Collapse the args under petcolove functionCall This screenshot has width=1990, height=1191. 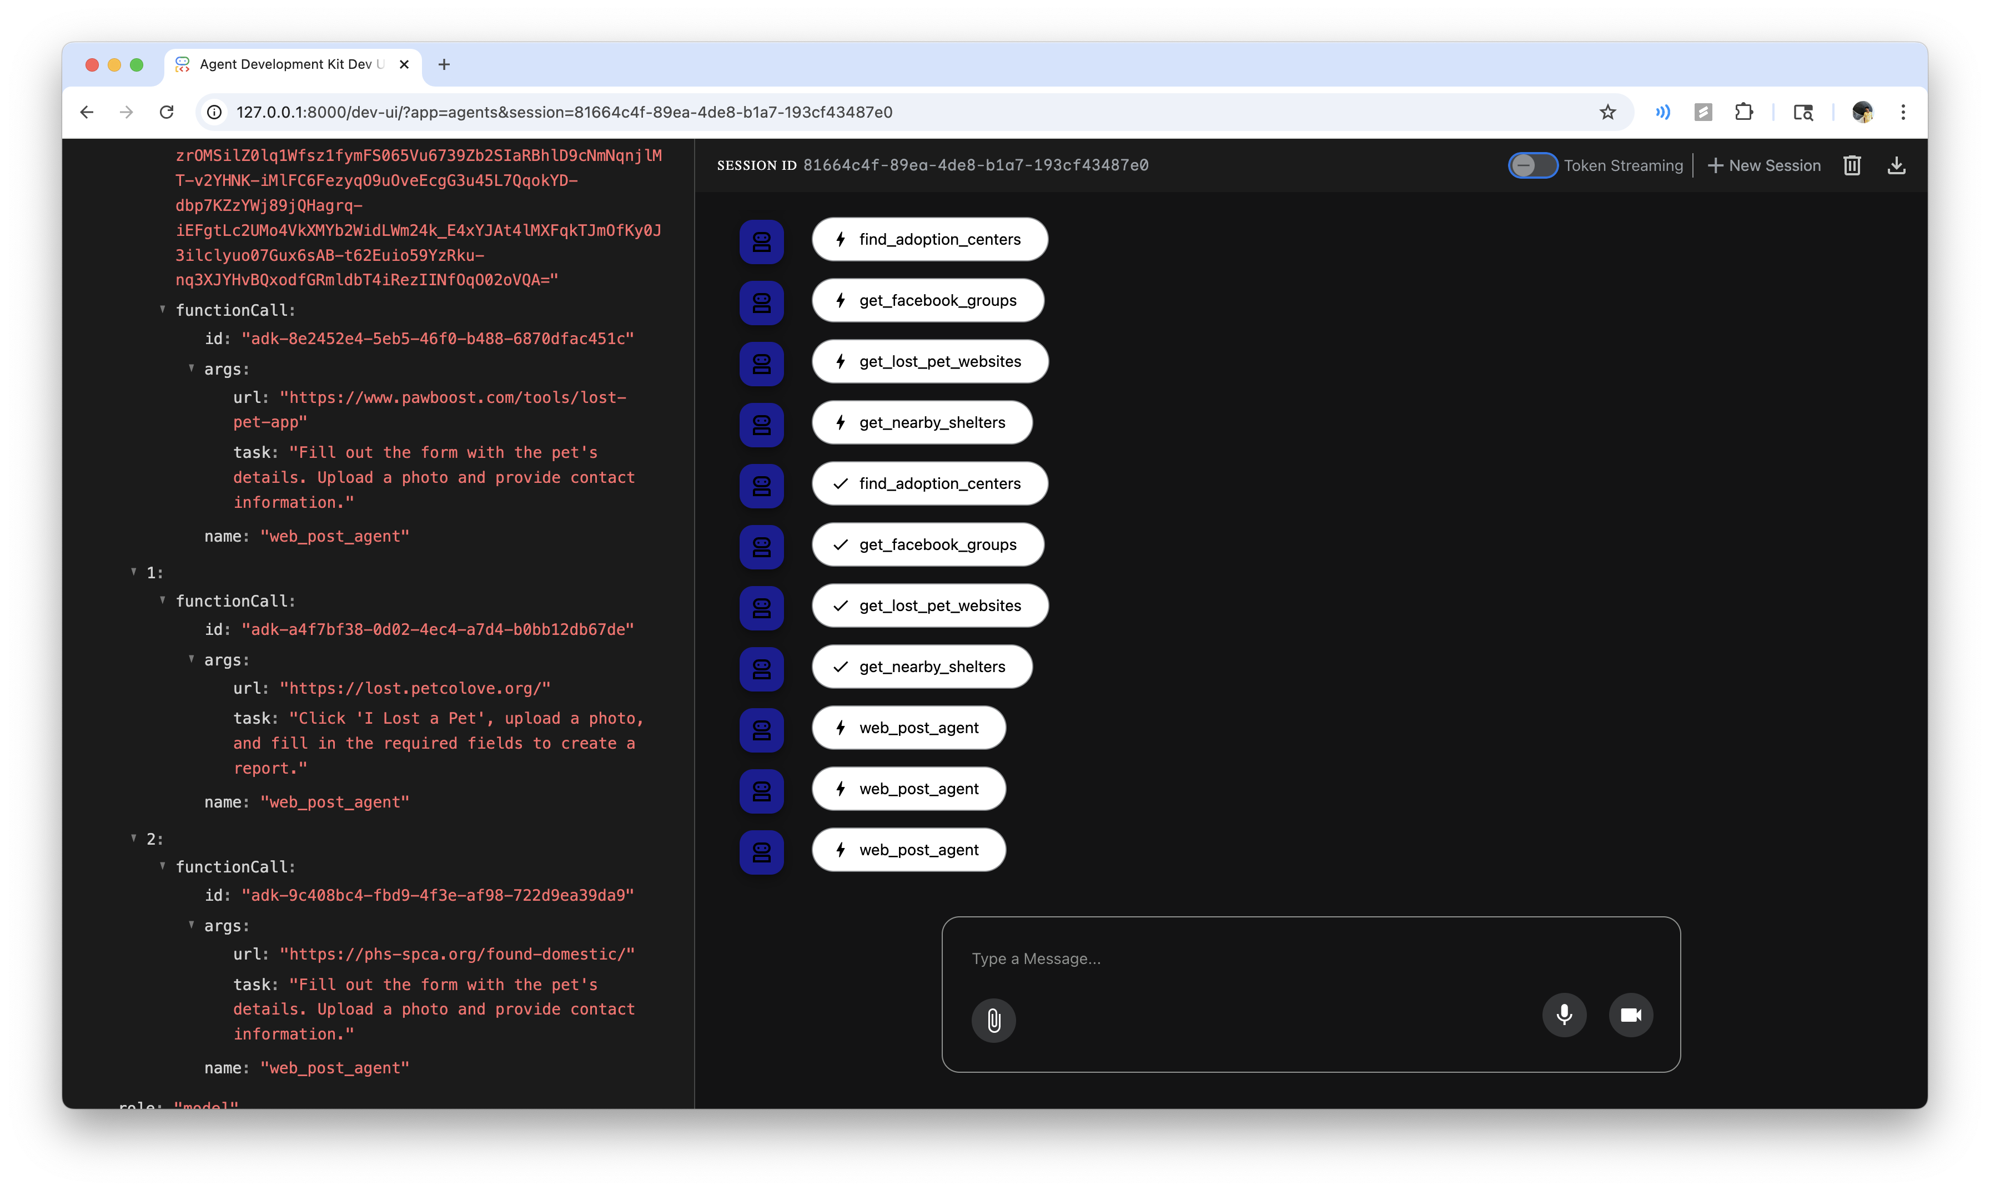(191, 660)
